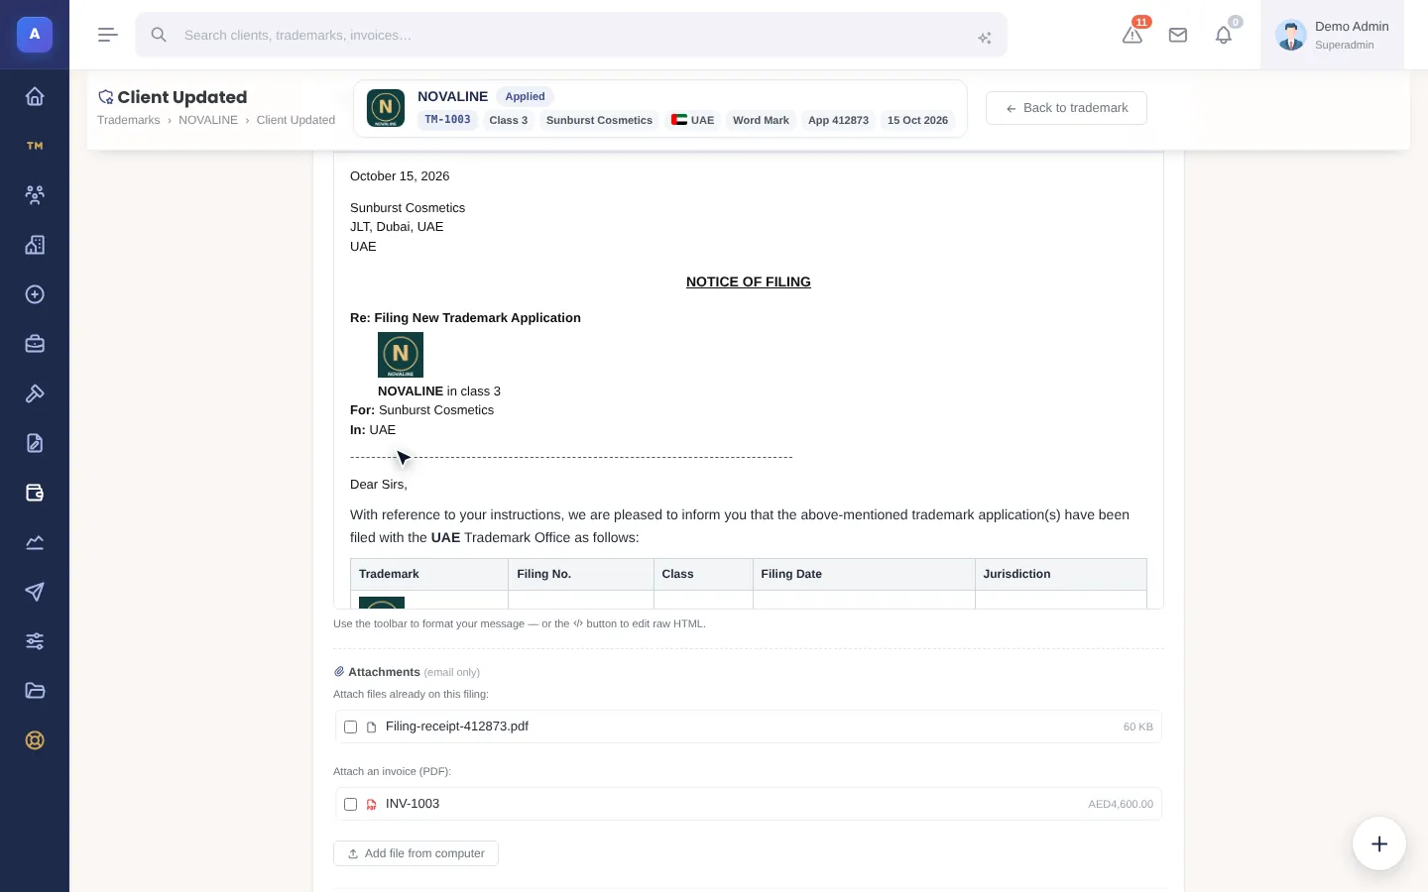This screenshot has width=1428, height=892.
Task: Click the circled plus sidebar icon
Action: coord(35,294)
